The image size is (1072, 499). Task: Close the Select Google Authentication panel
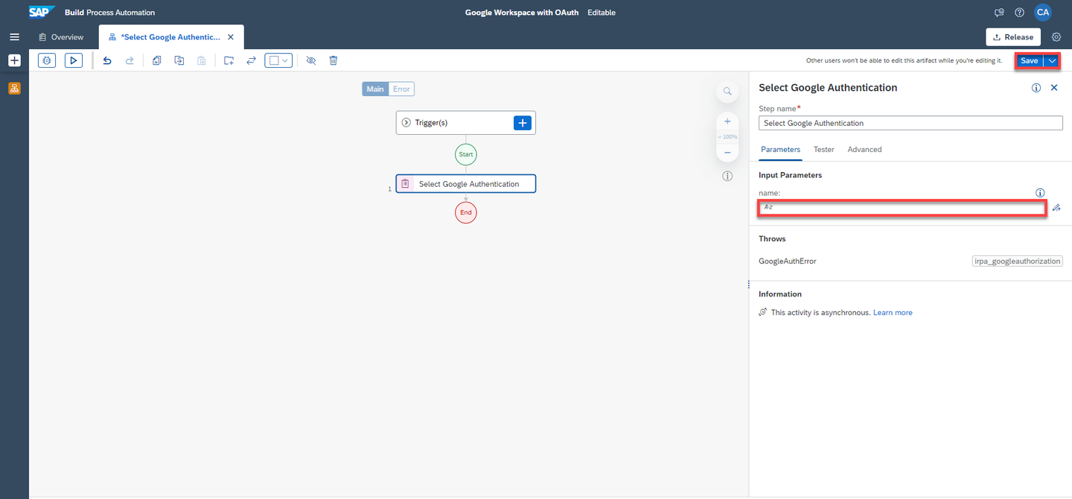click(1054, 88)
